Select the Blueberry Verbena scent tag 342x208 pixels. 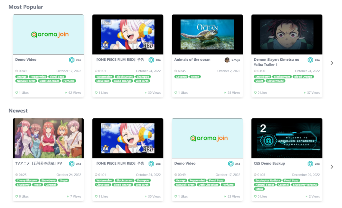(305, 185)
